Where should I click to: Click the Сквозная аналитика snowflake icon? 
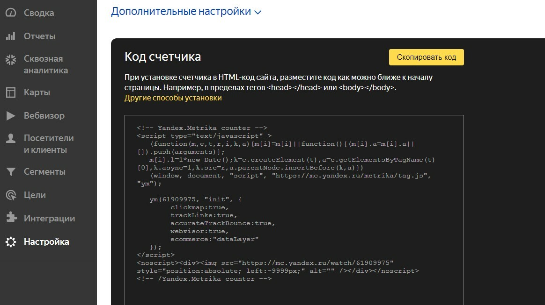click(x=11, y=60)
